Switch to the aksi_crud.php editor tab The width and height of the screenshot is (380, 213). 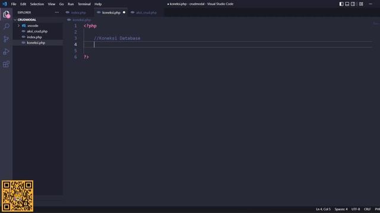coord(146,12)
